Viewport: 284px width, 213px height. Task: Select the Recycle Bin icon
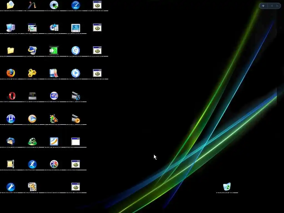pyautogui.click(x=227, y=187)
